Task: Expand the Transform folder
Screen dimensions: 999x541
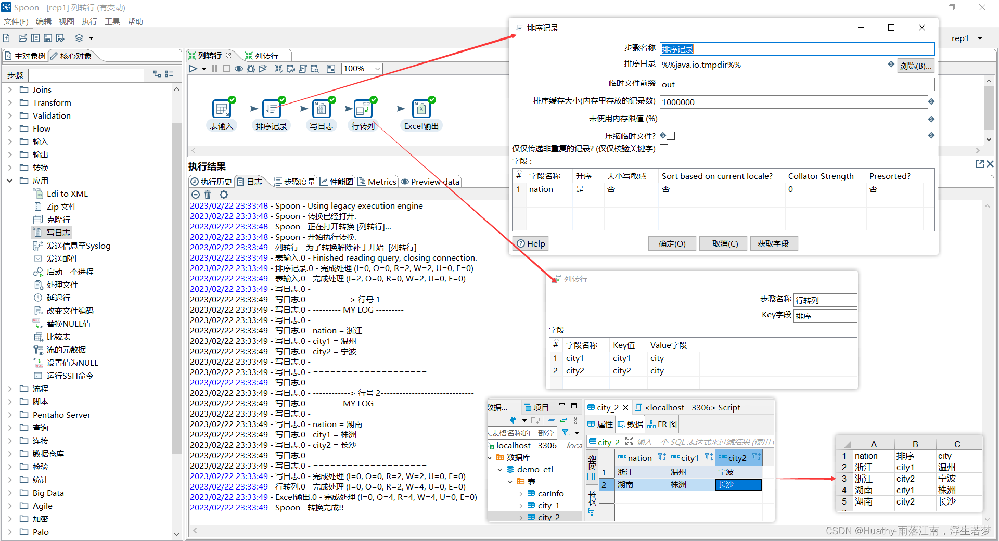Action: point(9,102)
